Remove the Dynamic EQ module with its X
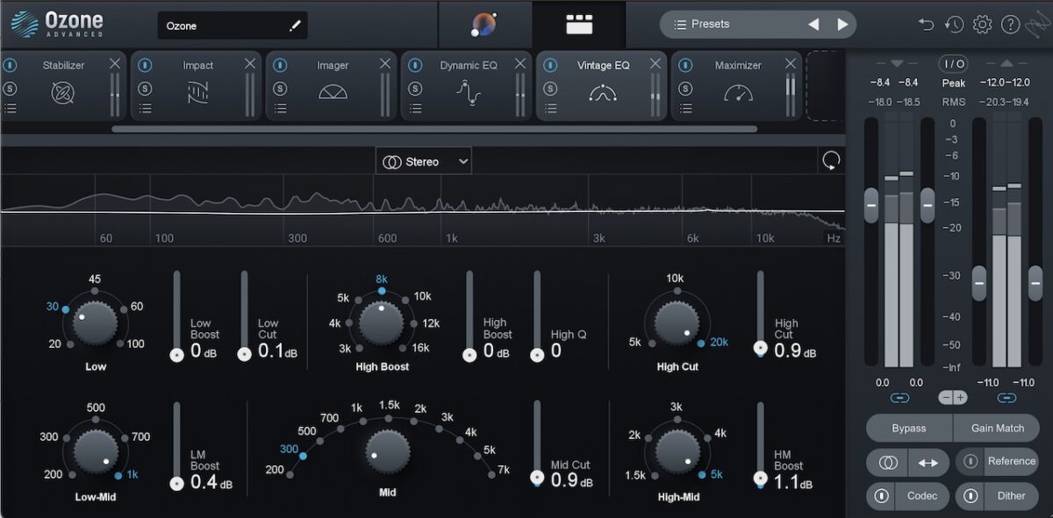The image size is (1053, 518). [520, 64]
